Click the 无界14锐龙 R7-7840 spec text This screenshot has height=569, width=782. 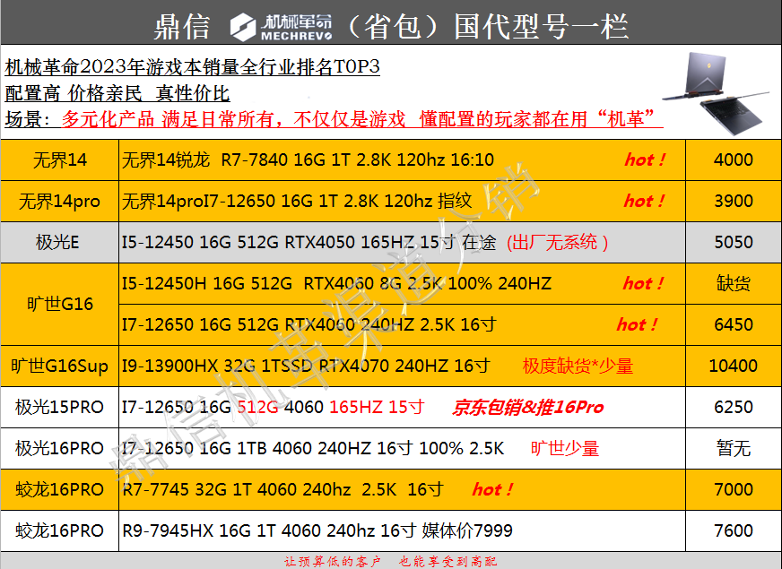(308, 159)
